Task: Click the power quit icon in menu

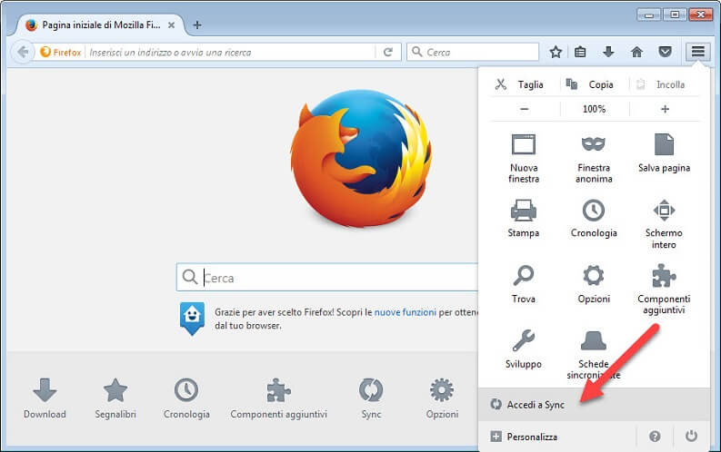Action: click(691, 437)
